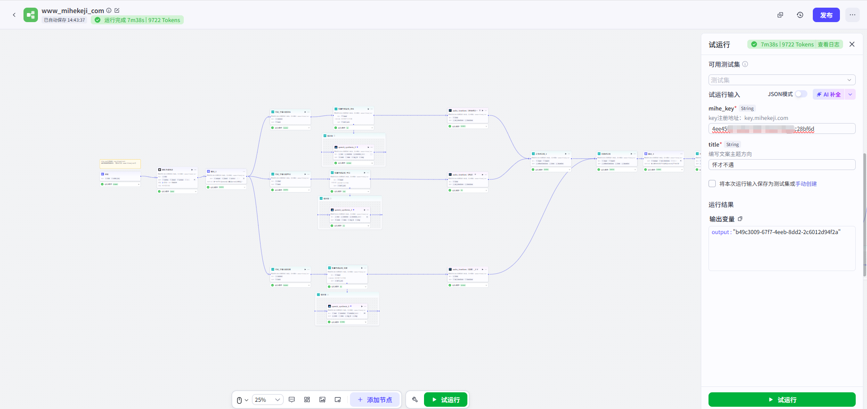
Task: Click the auto-layout grid icon
Action: tap(307, 400)
